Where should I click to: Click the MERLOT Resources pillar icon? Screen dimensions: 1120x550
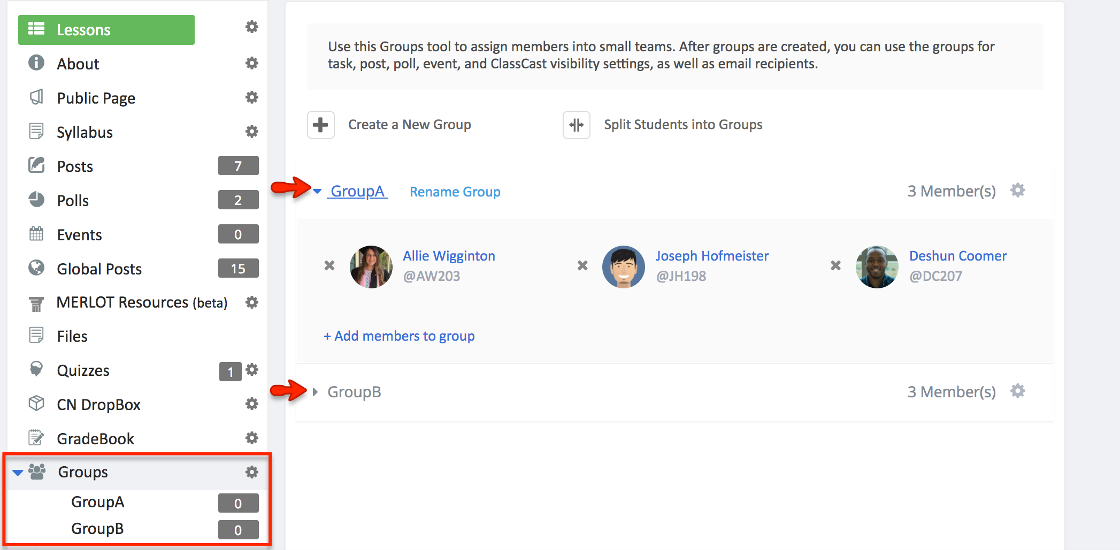coord(36,303)
